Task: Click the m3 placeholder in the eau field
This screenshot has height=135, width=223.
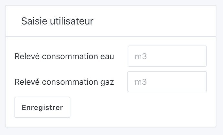Action: (141, 57)
